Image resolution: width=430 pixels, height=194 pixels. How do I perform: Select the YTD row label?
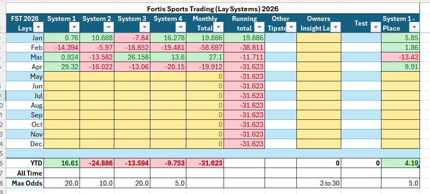[x=25, y=163]
